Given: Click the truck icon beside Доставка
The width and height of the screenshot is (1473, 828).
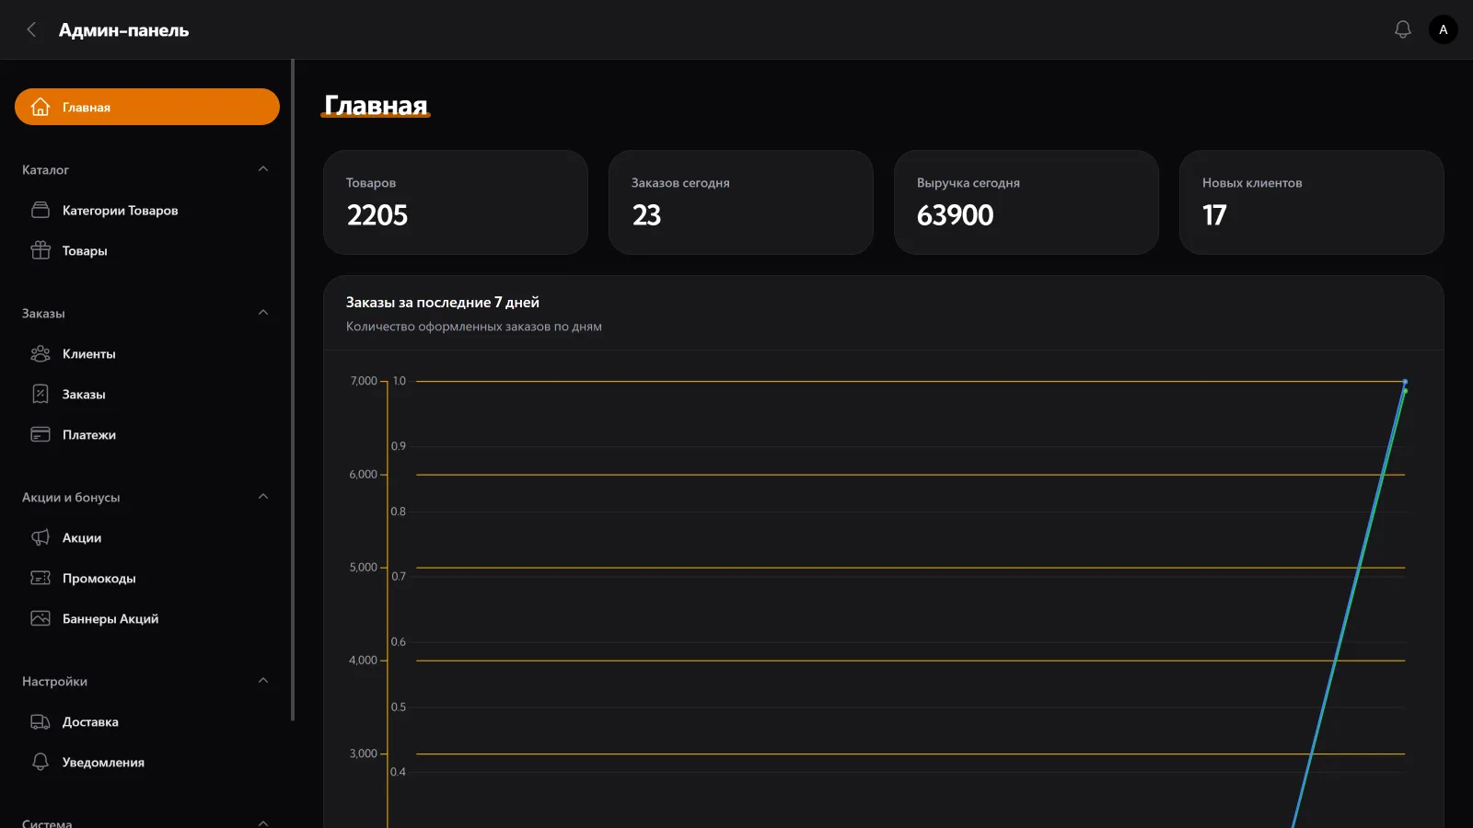Looking at the screenshot, I should [x=41, y=721].
